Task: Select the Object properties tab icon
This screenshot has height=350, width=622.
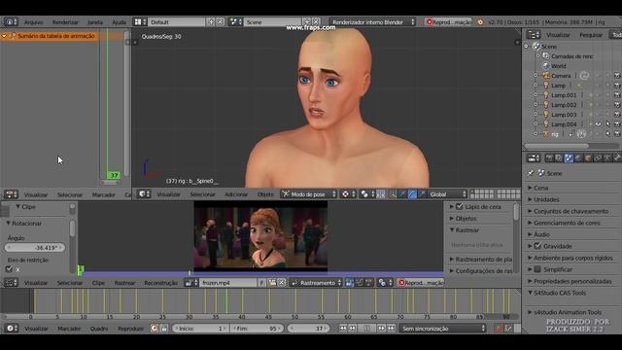Action: (588, 158)
